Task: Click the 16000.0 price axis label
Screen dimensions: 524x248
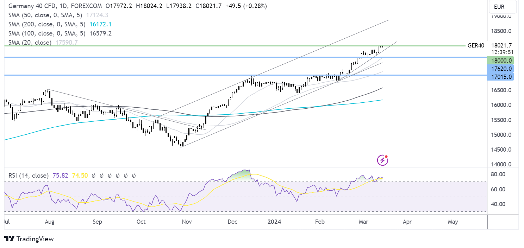Action: 501,105
